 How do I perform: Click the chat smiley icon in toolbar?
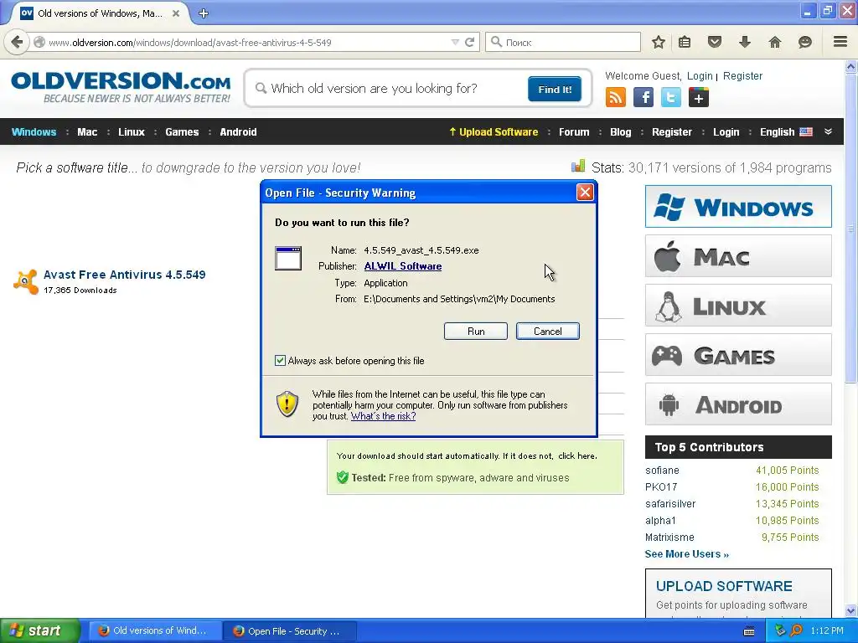[x=805, y=42]
